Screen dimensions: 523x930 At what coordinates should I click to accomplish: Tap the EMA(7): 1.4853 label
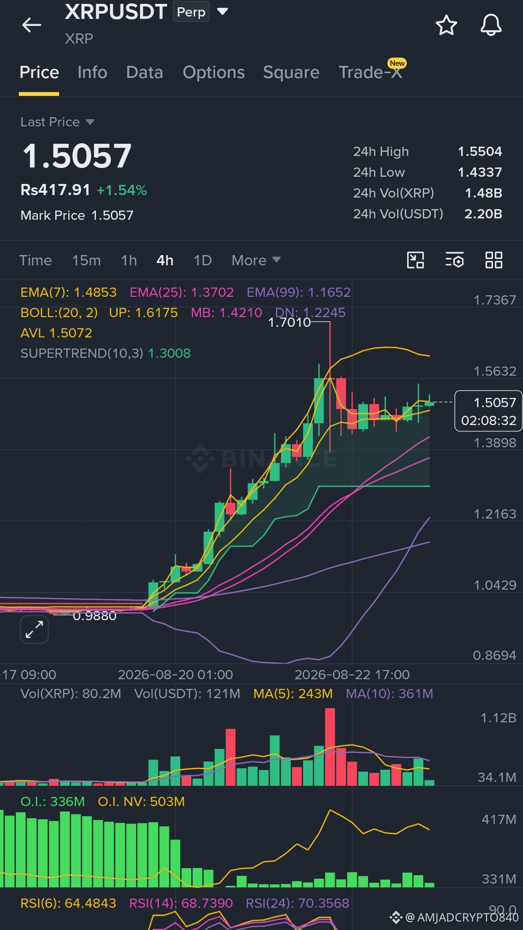click(68, 292)
